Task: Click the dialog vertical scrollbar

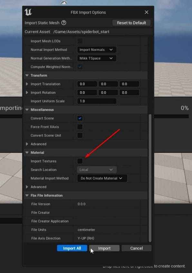Action: pyautogui.click(x=150, y=178)
